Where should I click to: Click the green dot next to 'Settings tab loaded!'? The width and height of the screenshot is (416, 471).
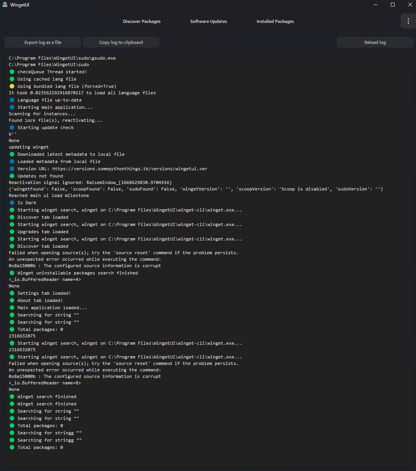coord(12,293)
